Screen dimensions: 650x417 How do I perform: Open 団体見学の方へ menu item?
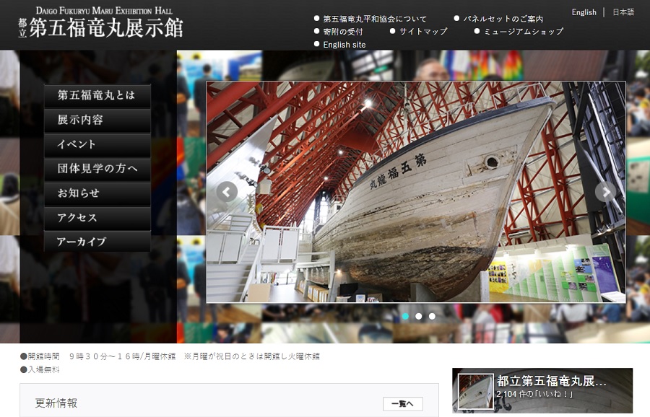click(97, 169)
